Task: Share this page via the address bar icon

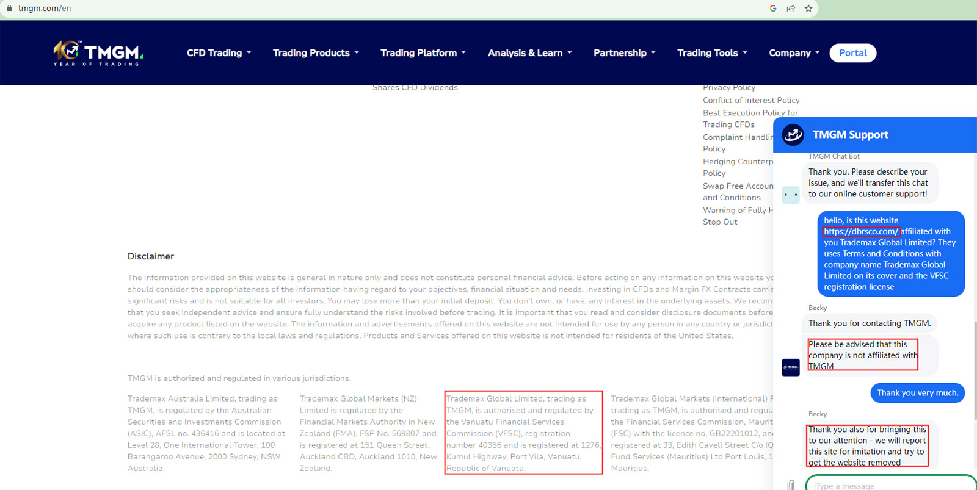Action: point(791,9)
